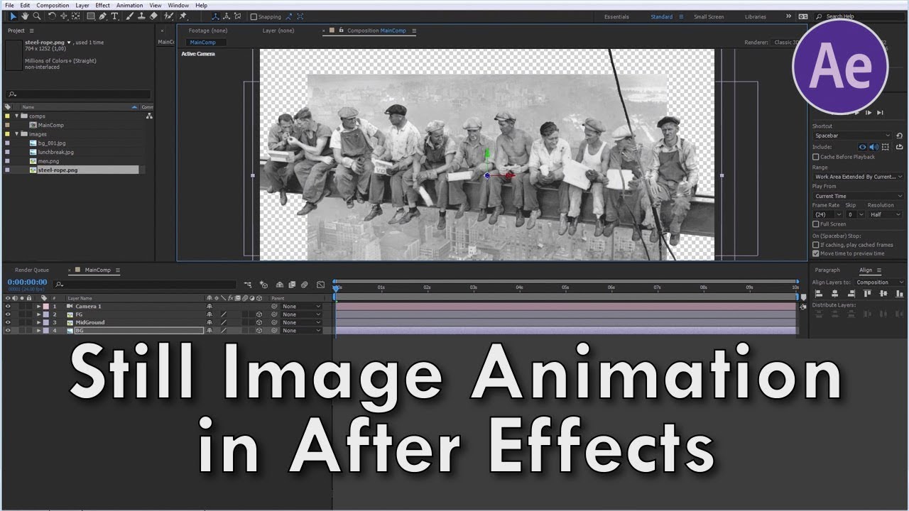Enable the Snapping checkbox
909x511 pixels.
click(254, 16)
